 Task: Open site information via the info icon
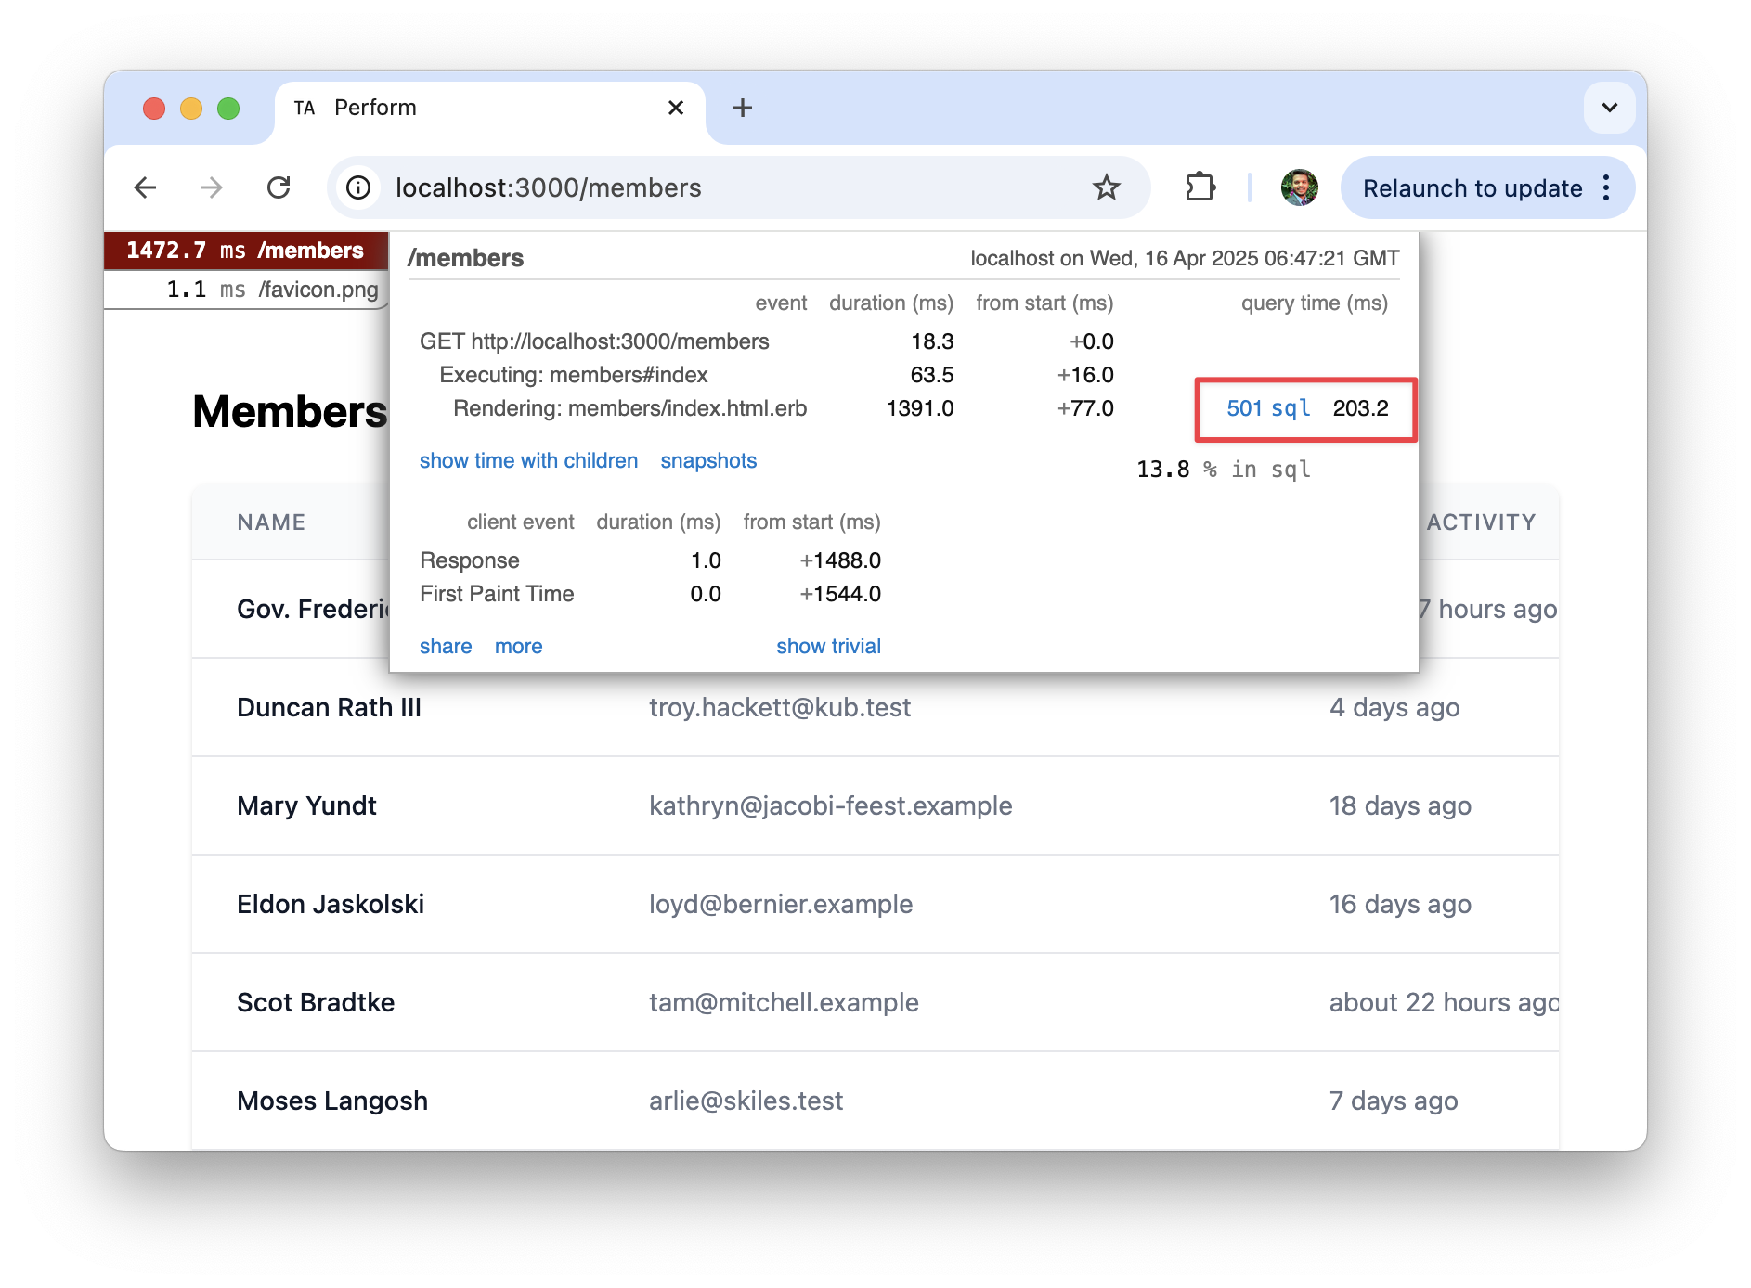[357, 187]
